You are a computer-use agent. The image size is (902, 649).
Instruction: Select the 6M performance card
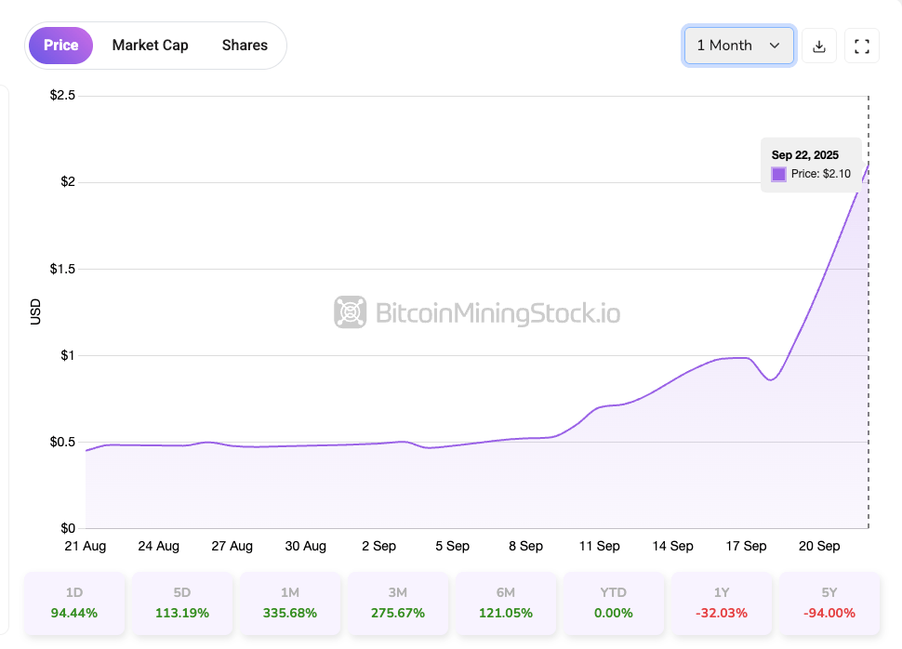click(506, 603)
